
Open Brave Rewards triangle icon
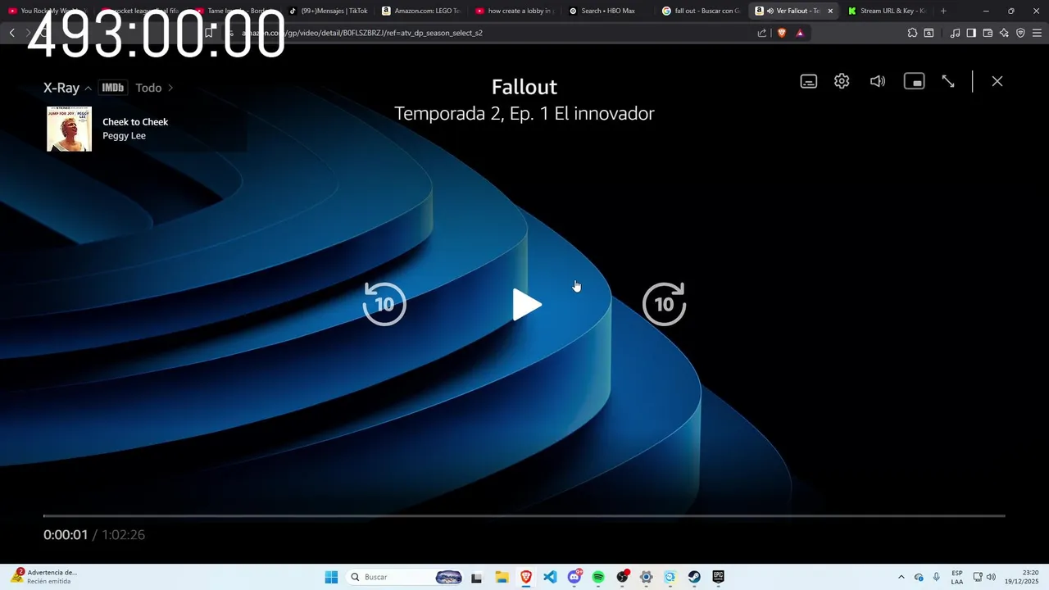(800, 33)
